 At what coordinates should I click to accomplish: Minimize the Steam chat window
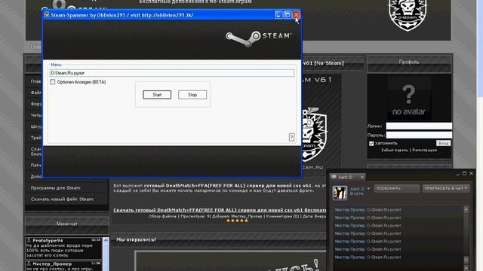click(x=457, y=174)
